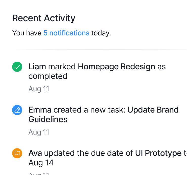
Task: Click the You have text in the summary
Action: point(27,33)
